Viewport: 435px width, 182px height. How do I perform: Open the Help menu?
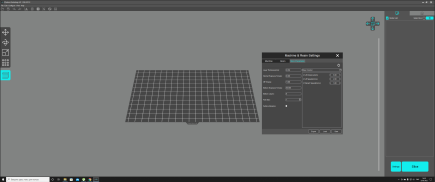pyautogui.click(x=22, y=5)
